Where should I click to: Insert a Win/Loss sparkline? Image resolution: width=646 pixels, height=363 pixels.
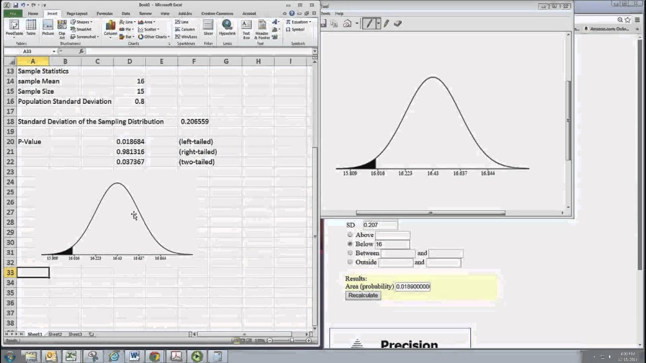pos(186,36)
